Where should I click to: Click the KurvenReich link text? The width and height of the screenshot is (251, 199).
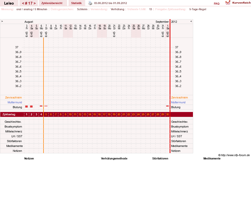pyautogui.click(x=241, y=3)
